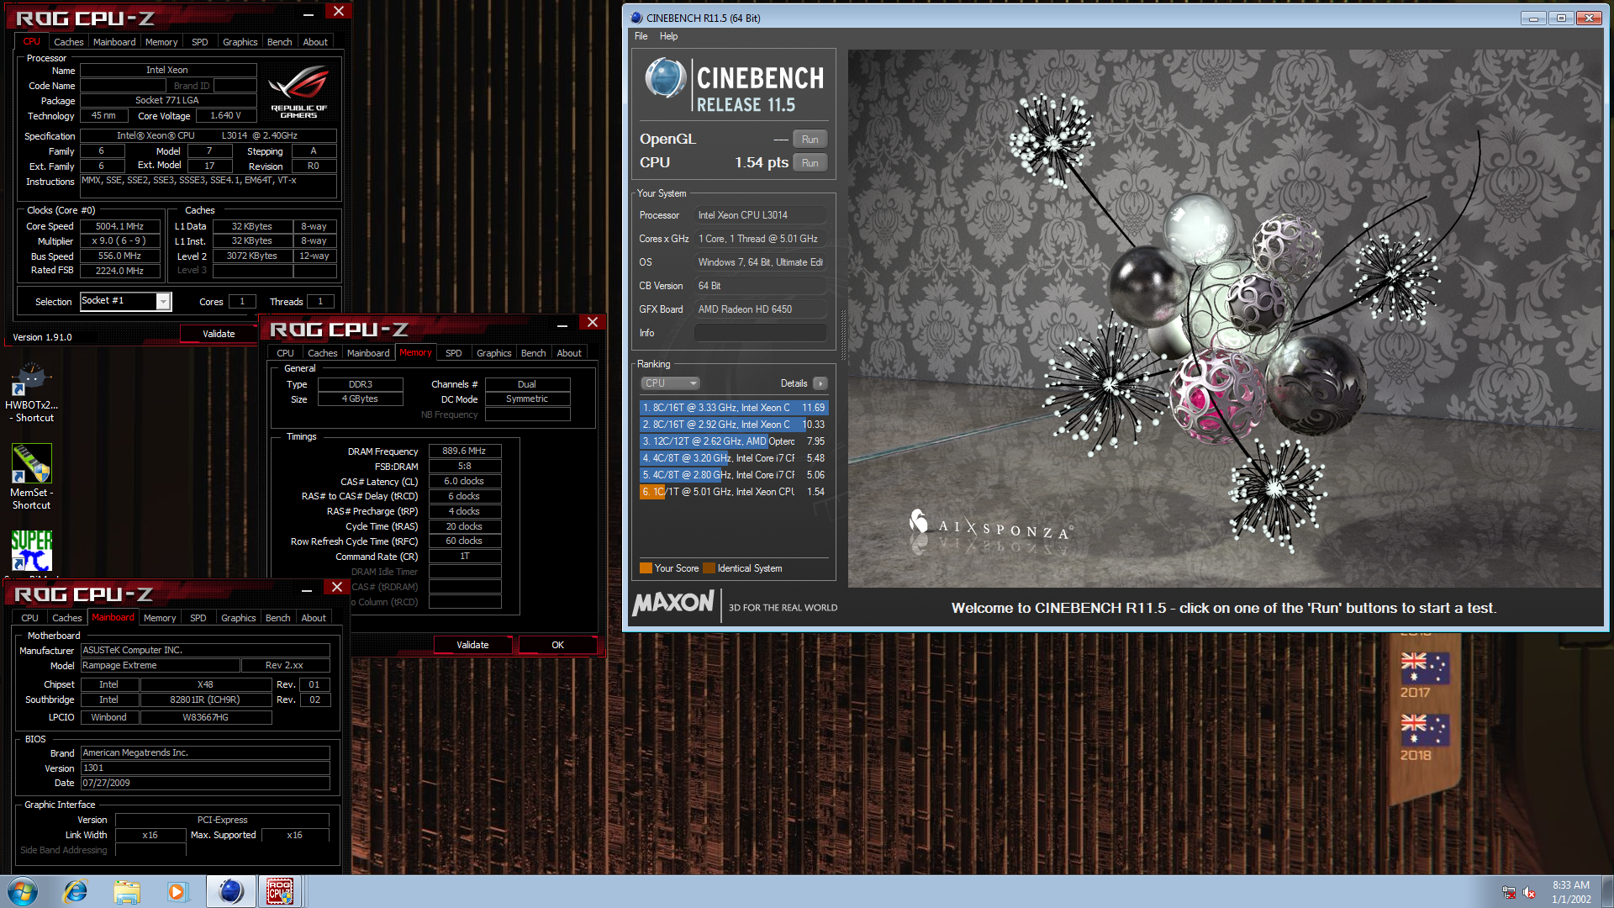Open the CPU ranking type dropdown
This screenshot has height=908, width=1614.
[670, 383]
